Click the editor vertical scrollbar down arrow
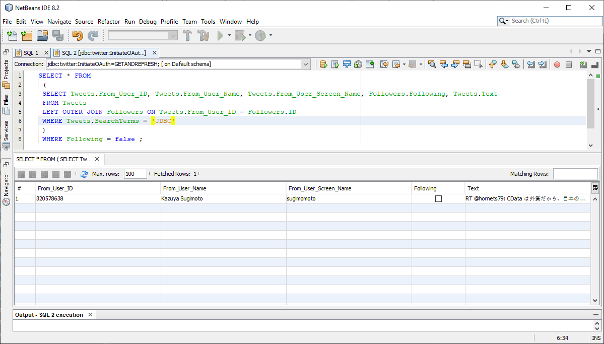The height and width of the screenshot is (344, 604). coord(591,145)
